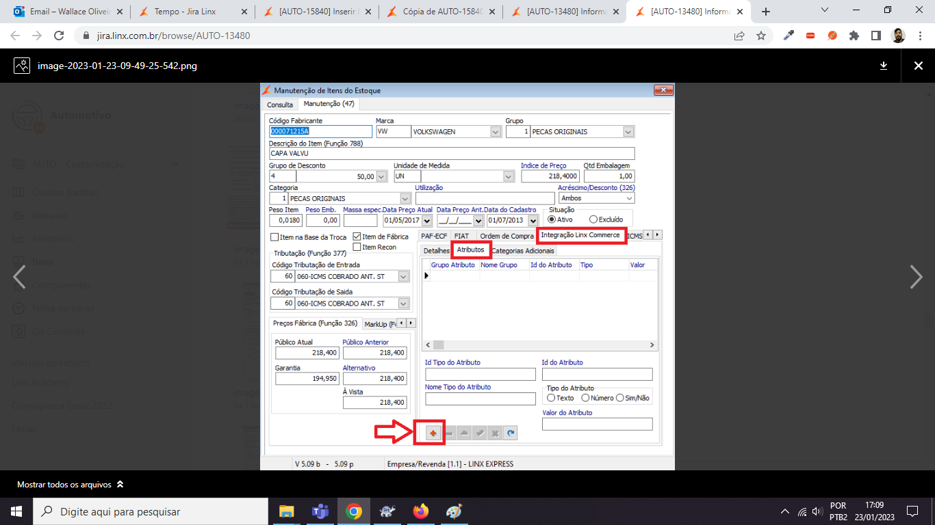The image size is (935, 525).
Task: Click the browser back arrow
Action: pos(15,36)
